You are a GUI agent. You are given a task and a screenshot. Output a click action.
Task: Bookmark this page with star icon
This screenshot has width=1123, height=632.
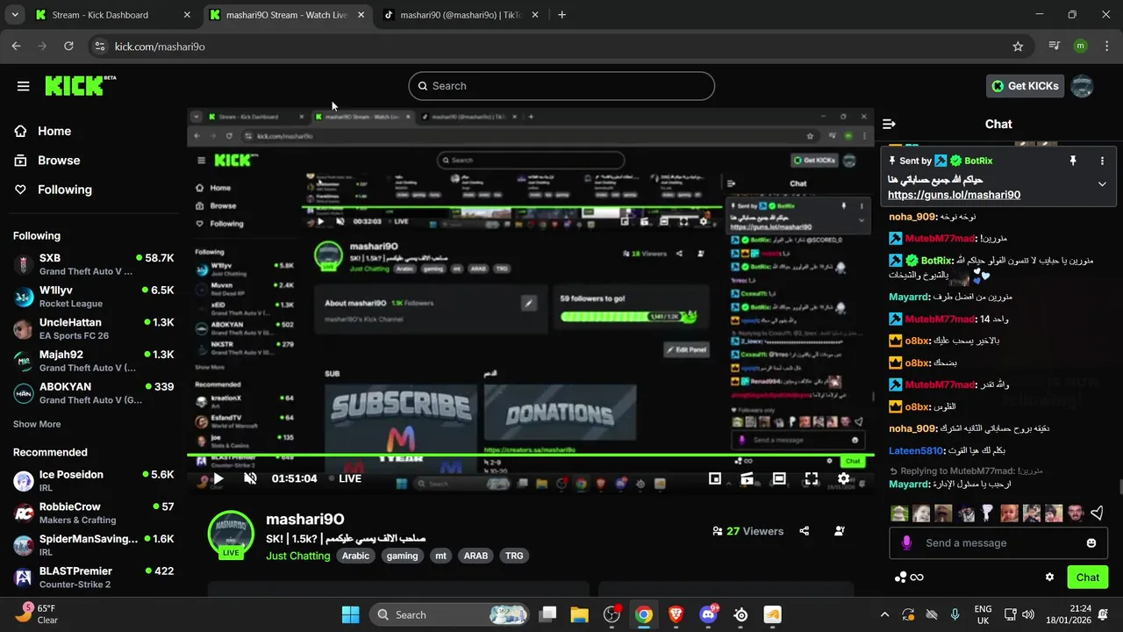coord(1018,47)
